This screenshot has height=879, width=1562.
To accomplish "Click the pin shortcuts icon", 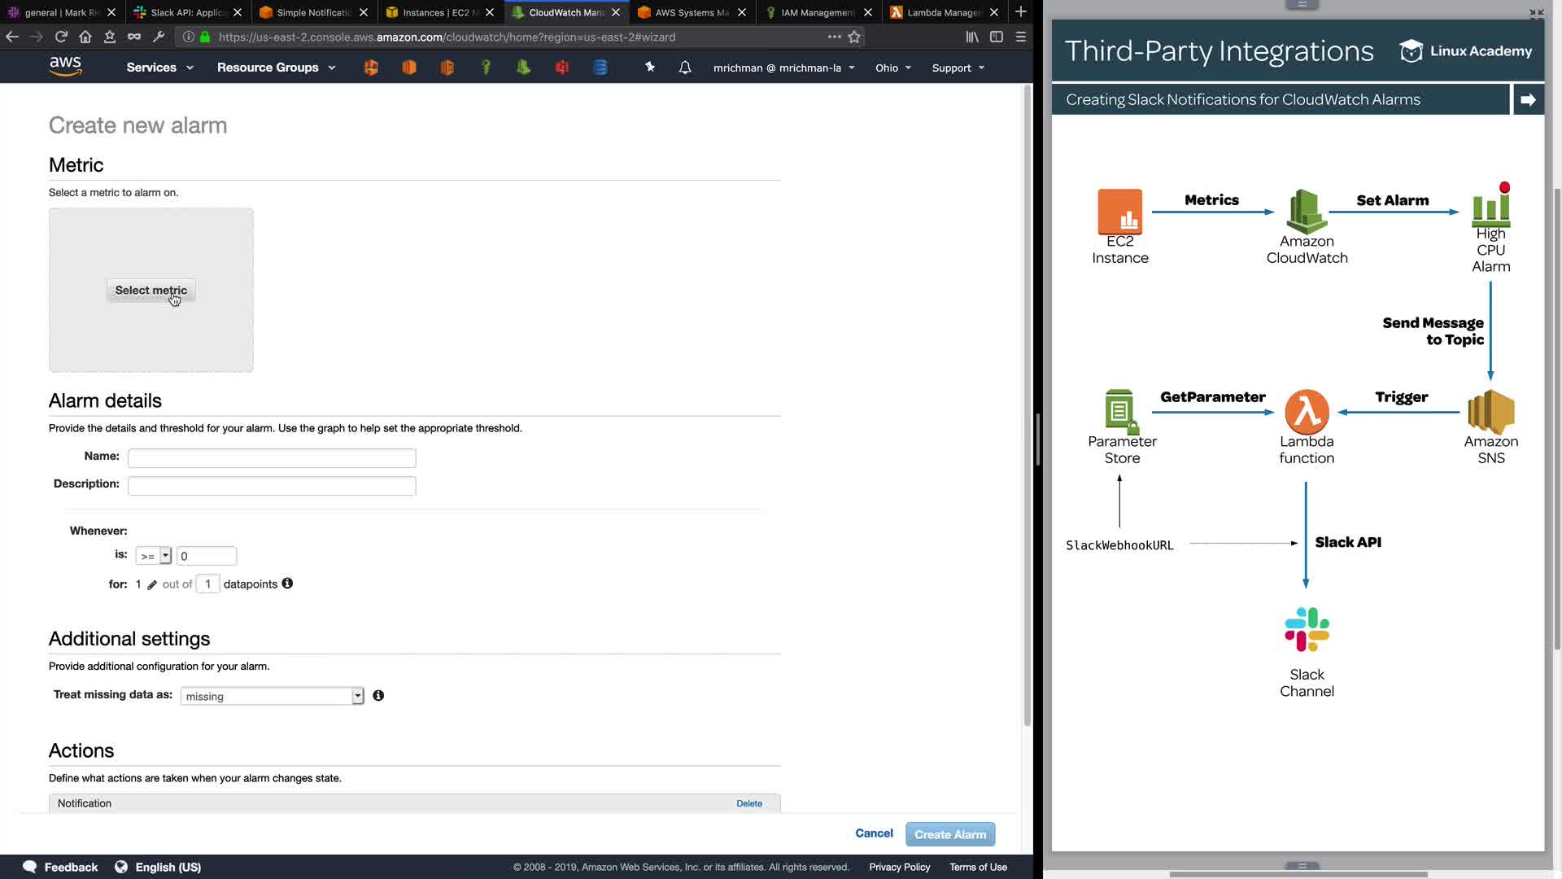I will pyautogui.click(x=650, y=68).
